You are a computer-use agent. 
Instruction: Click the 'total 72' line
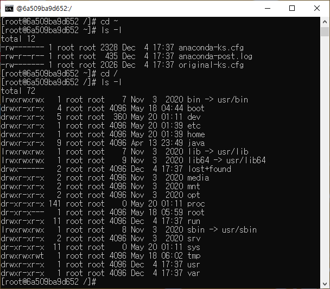click(x=18, y=91)
